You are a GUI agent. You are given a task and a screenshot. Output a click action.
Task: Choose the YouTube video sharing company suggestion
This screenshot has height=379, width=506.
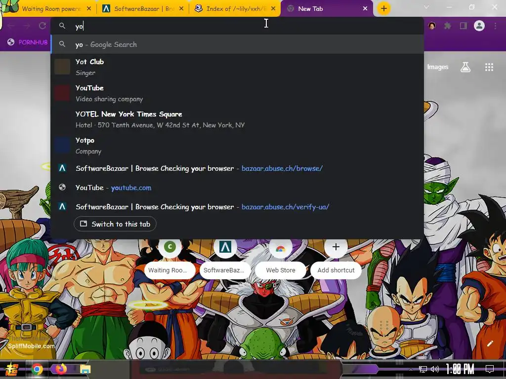237,93
